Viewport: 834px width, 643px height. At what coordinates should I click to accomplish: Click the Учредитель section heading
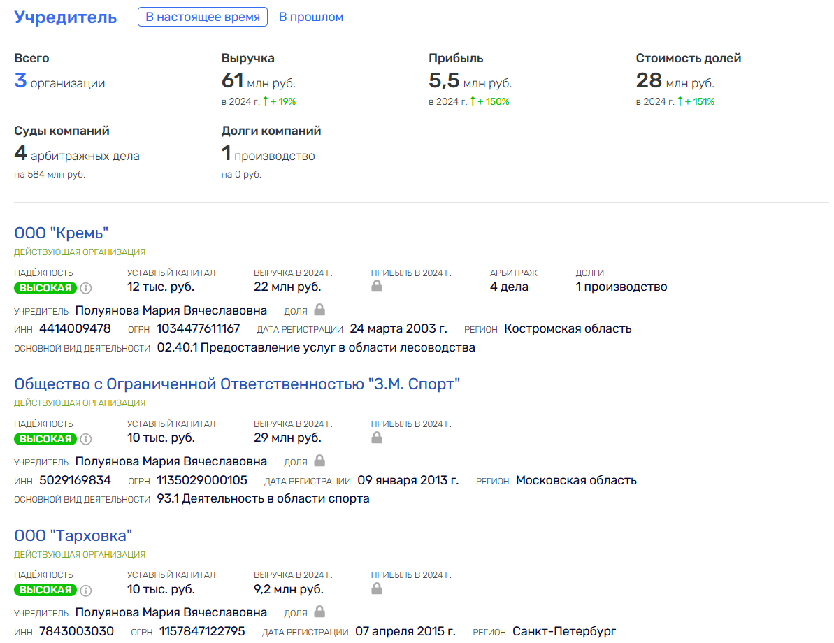[66, 17]
